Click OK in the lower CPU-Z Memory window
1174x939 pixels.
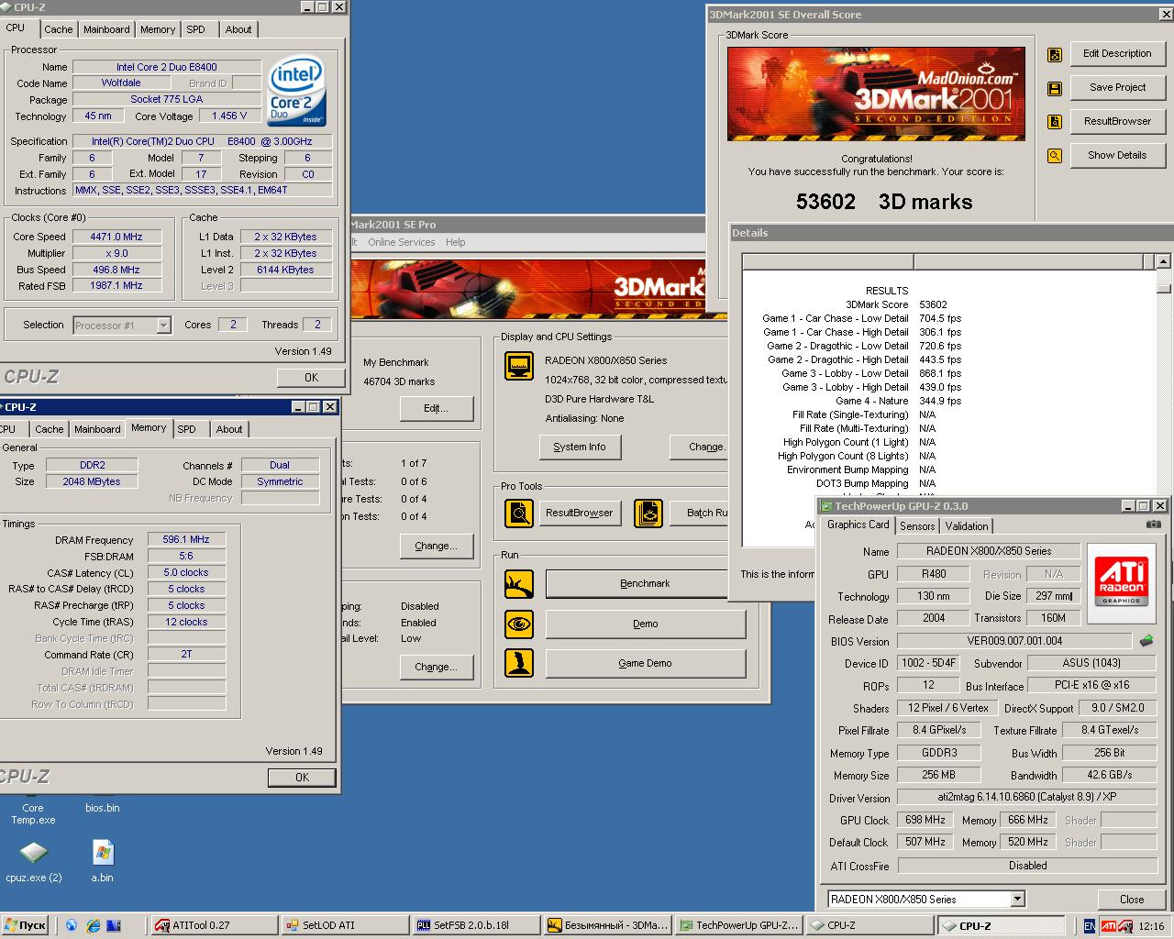(302, 777)
